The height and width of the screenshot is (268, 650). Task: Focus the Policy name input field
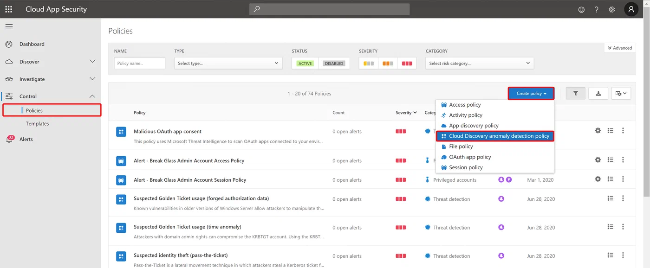pyautogui.click(x=140, y=63)
